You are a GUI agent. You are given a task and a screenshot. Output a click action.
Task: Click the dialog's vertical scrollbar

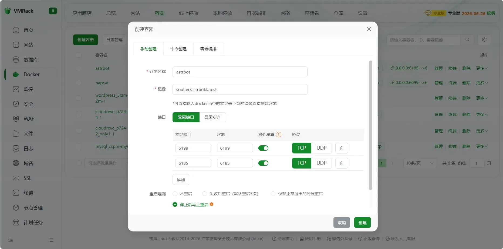pos(370,125)
